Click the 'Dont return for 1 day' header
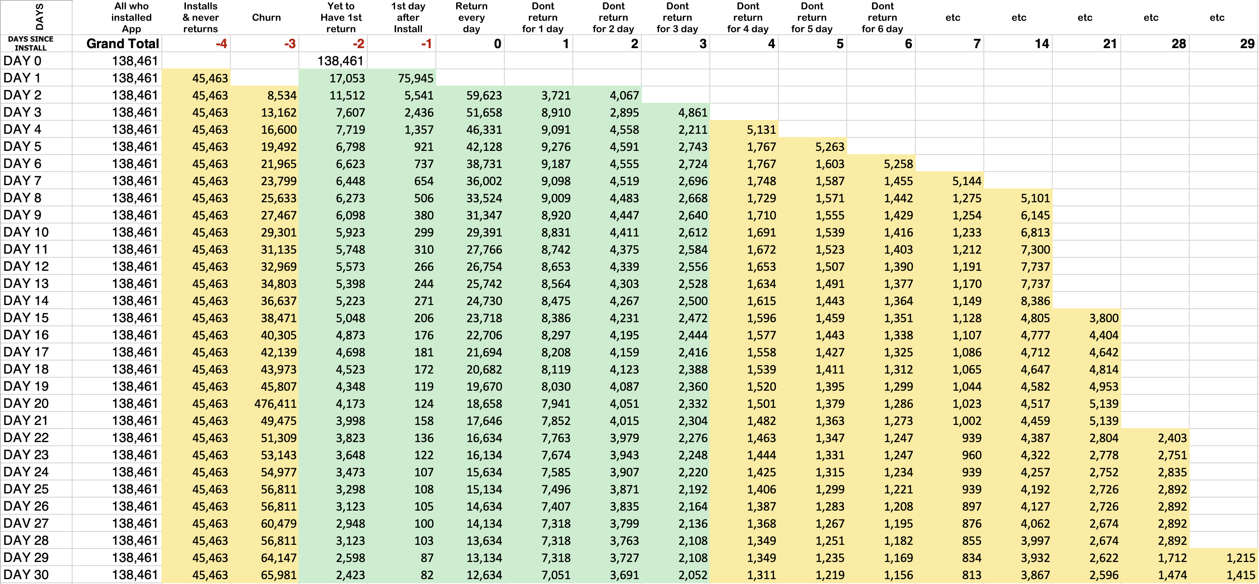1259x584 pixels. click(543, 18)
